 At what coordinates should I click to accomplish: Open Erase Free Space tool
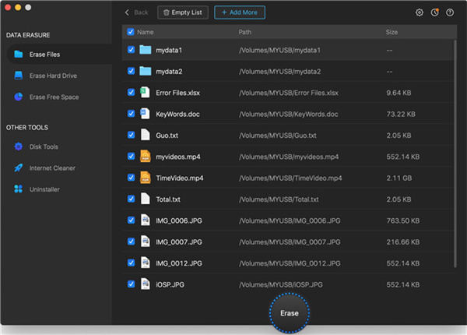(54, 97)
